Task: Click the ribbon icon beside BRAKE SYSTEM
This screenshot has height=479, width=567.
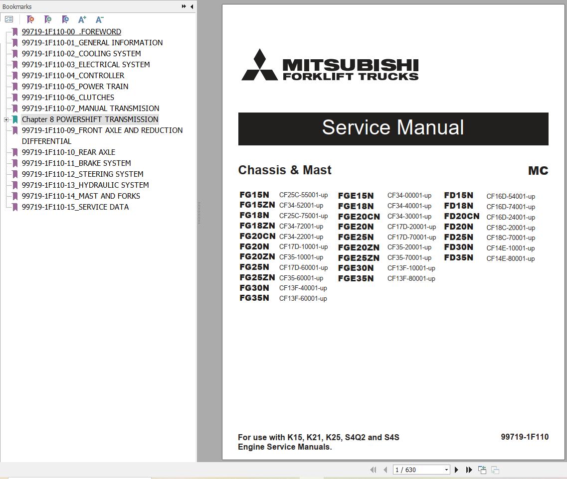Action: point(15,163)
